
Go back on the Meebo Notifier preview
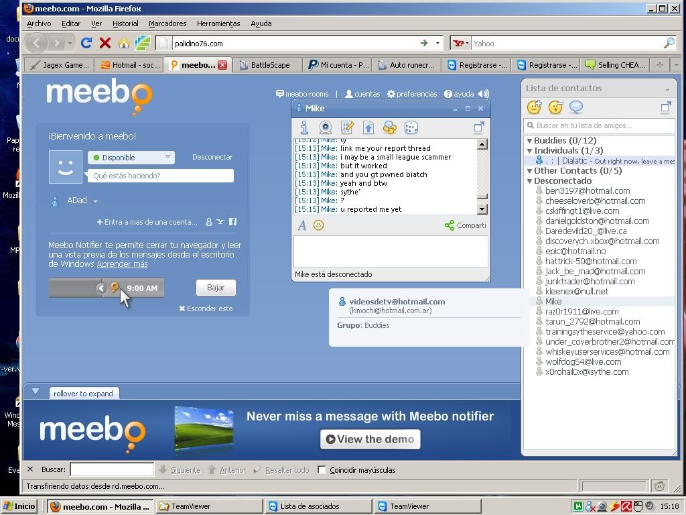101,288
